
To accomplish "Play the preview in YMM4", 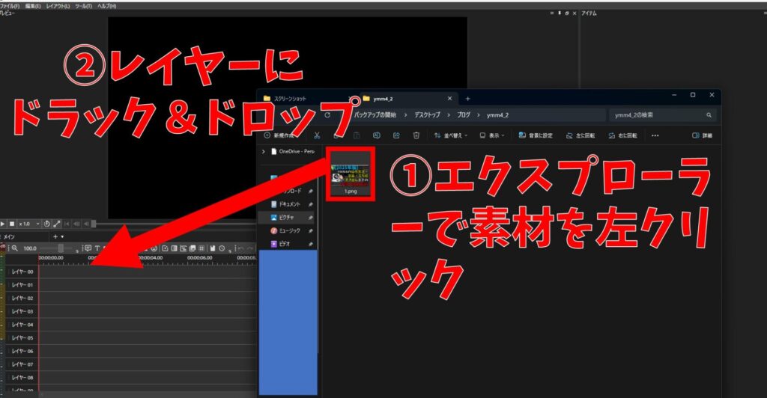I will pyautogui.click(x=3, y=224).
